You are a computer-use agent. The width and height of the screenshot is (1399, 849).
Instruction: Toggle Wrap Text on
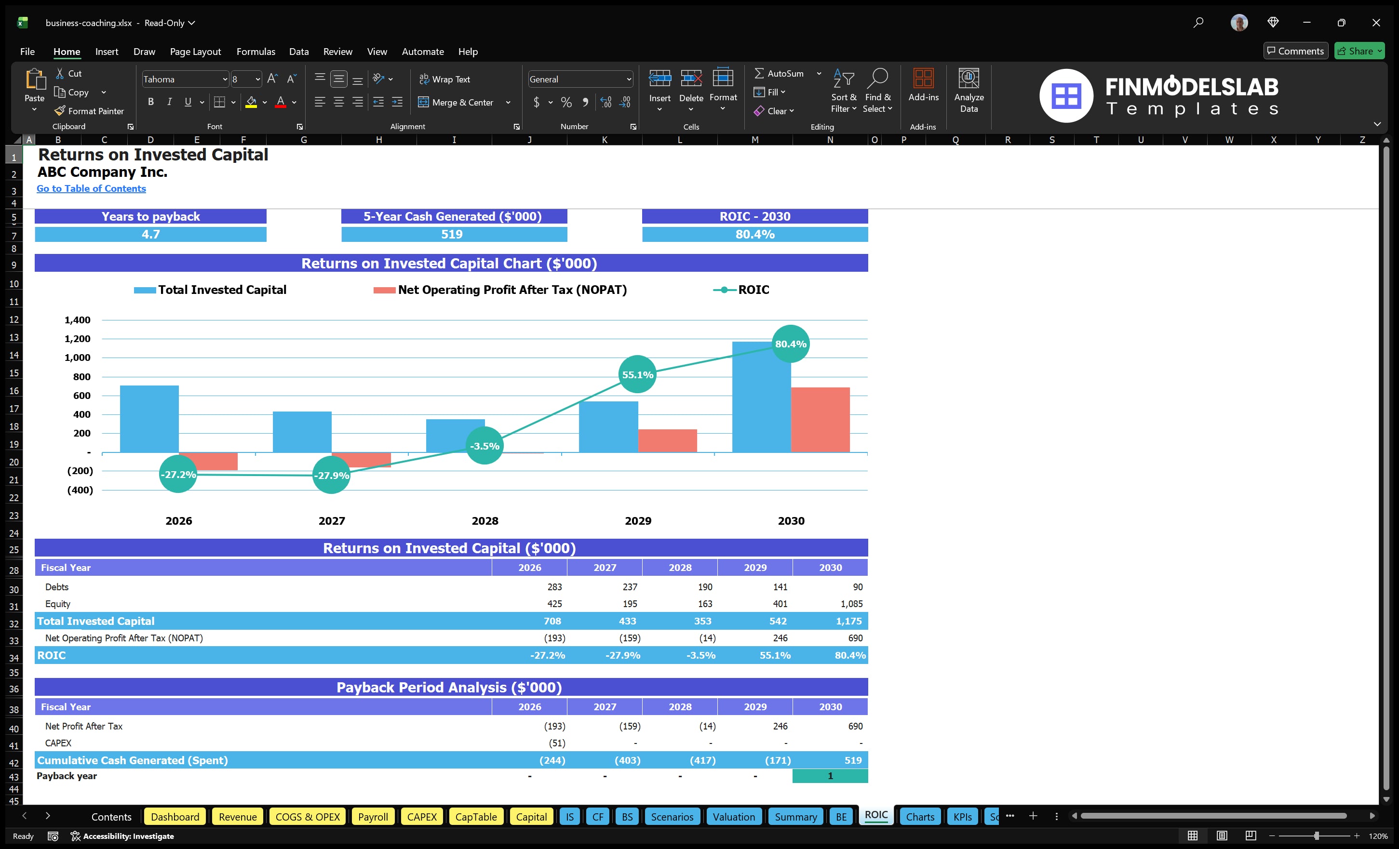(x=445, y=79)
